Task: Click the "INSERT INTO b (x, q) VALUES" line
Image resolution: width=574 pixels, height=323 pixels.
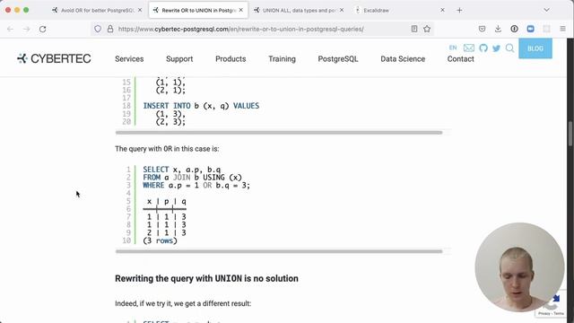Action: [x=201, y=106]
